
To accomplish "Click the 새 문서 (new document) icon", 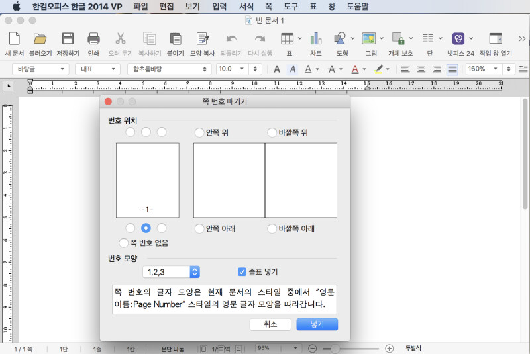I will pos(13,39).
